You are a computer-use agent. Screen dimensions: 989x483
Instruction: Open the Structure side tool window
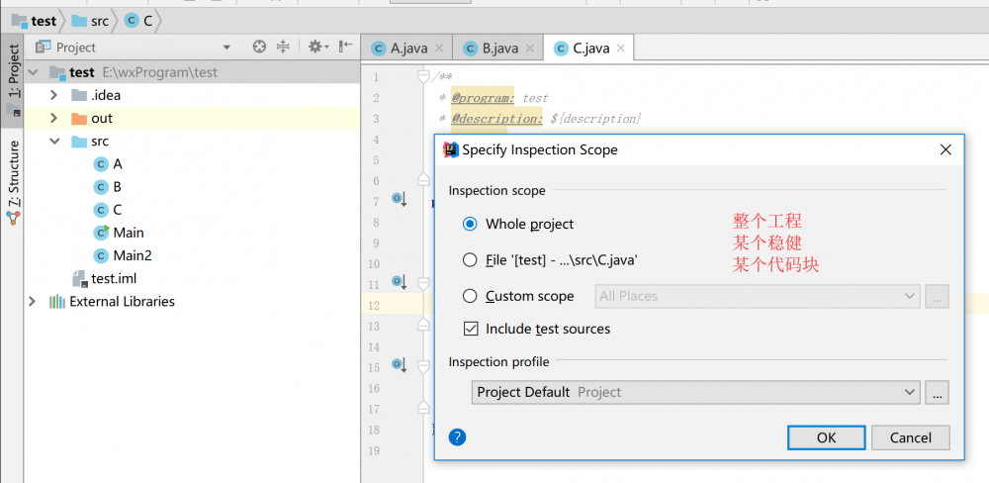tap(14, 178)
